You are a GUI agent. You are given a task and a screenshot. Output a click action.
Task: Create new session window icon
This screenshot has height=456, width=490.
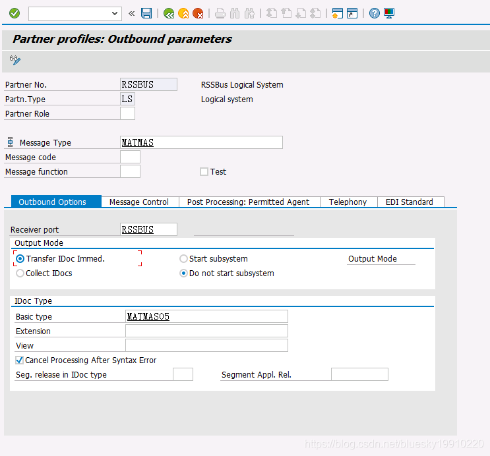338,13
